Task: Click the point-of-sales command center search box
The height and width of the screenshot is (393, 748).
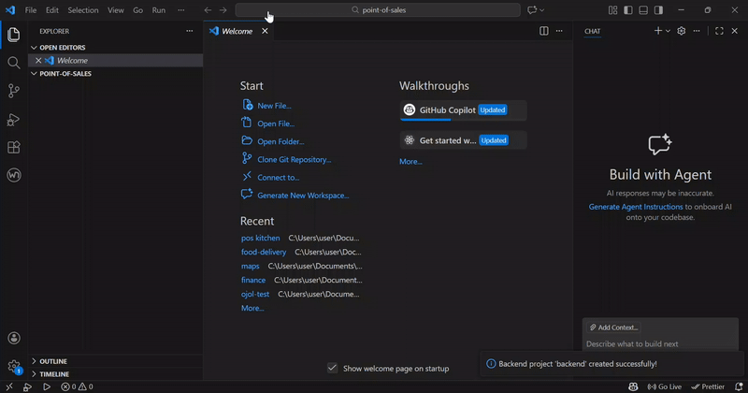Action: point(378,10)
